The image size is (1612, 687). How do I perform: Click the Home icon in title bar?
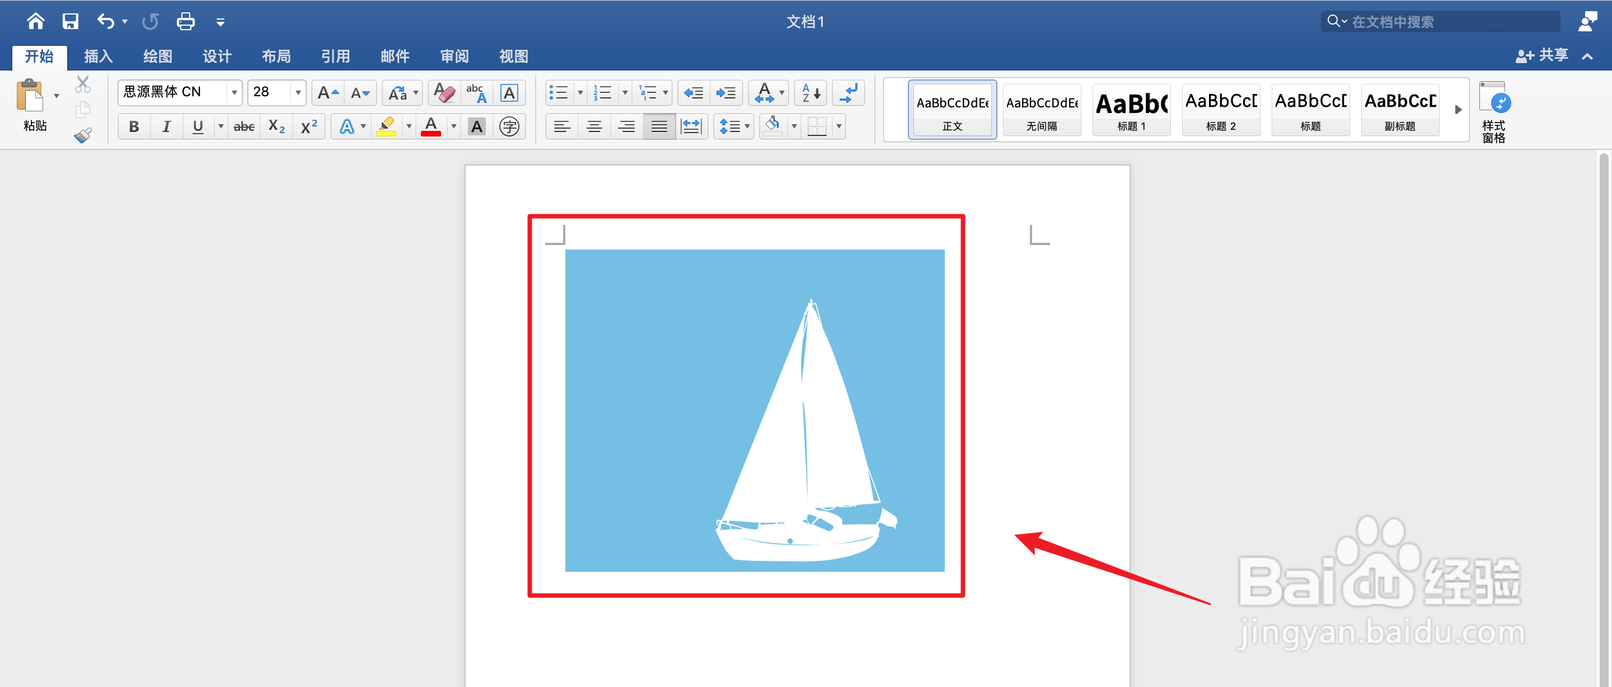(36, 21)
